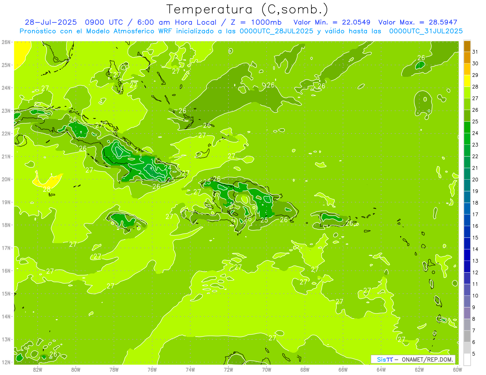Click contour label "24" over eastern Cuba
486x375 pixels.
pos(167,167)
